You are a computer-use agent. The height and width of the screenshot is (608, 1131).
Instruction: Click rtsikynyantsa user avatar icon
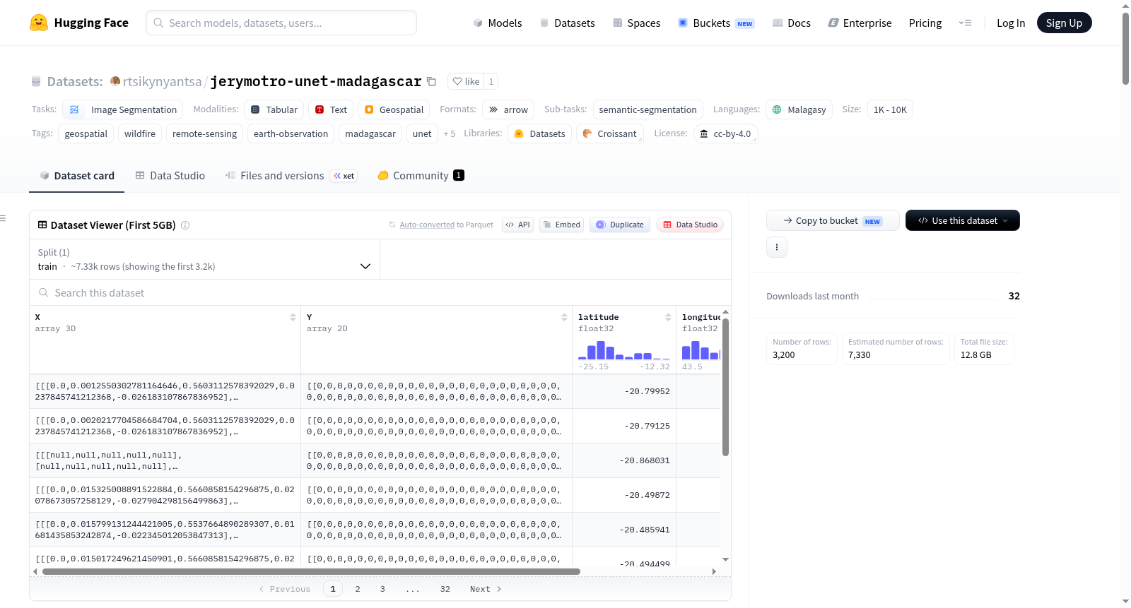(115, 81)
